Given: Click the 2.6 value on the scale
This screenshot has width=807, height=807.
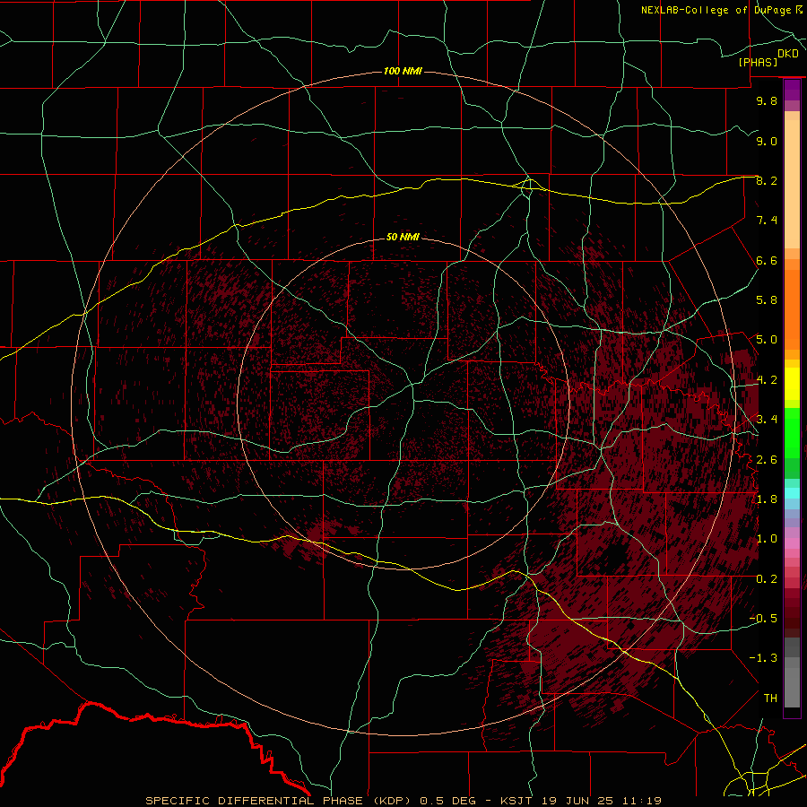Looking at the screenshot, I should click(767, 460).
